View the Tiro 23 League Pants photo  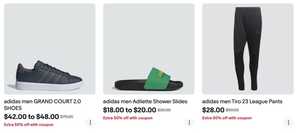coord(248,49)
